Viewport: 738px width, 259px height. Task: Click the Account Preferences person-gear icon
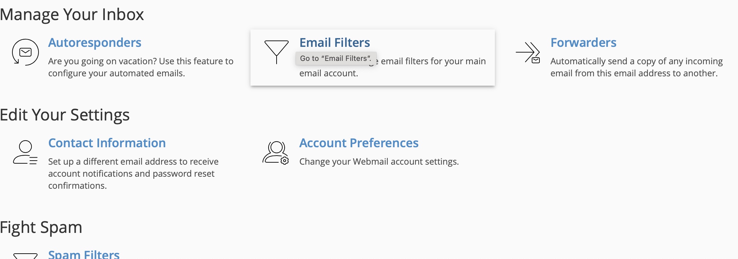276,153
